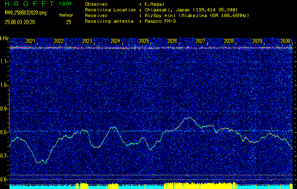Click the 2026 time axis marker
Viewport: 297px width, 189px height.
point(172,41)
